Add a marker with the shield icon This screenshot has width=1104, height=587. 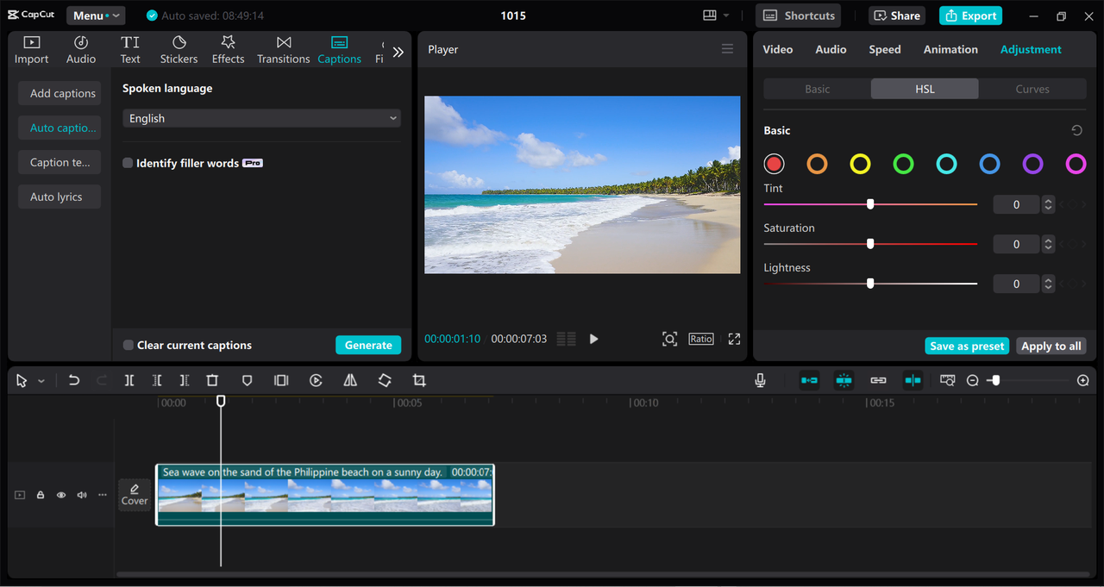pyautogui.click(x=247, y=380)
